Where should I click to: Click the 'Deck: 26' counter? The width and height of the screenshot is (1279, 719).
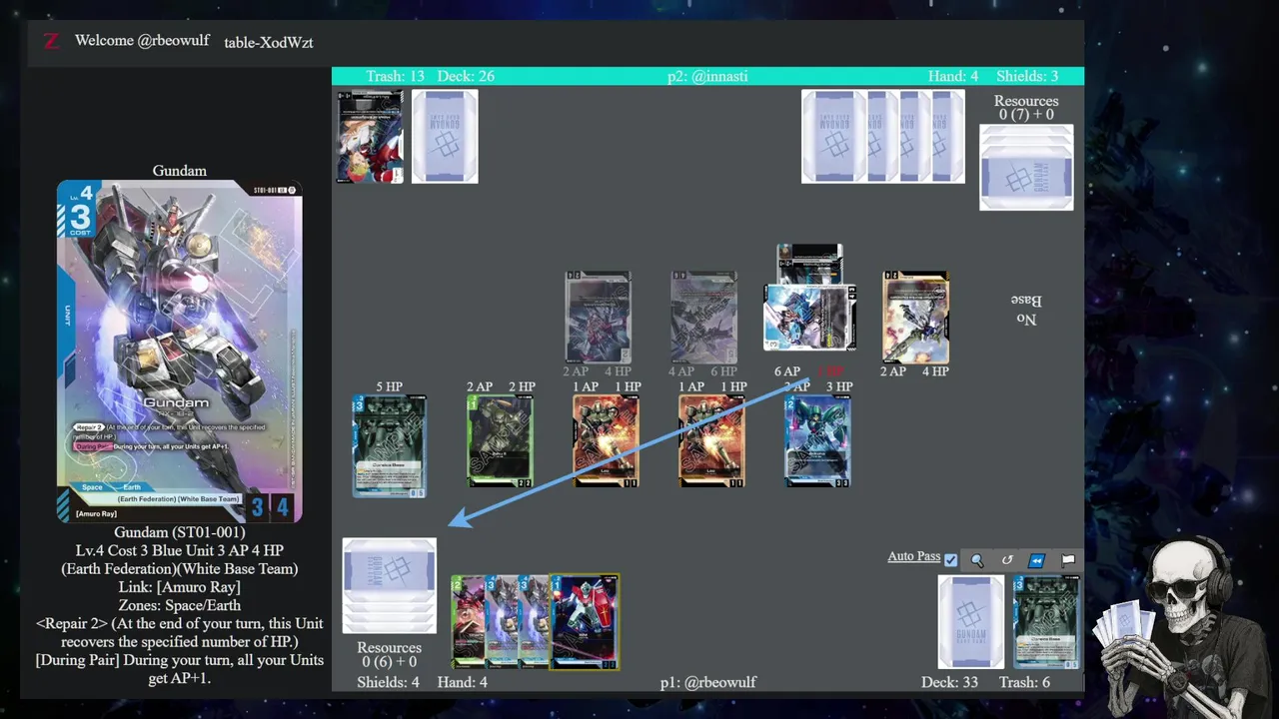tap(466, 76)
